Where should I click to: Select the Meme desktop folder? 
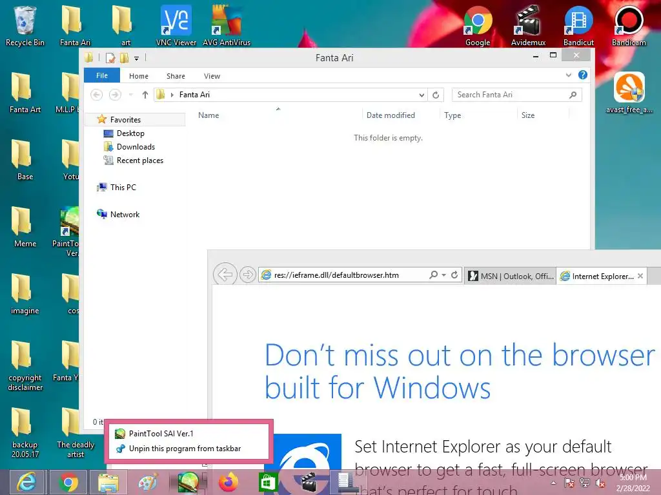click(25, 227)
